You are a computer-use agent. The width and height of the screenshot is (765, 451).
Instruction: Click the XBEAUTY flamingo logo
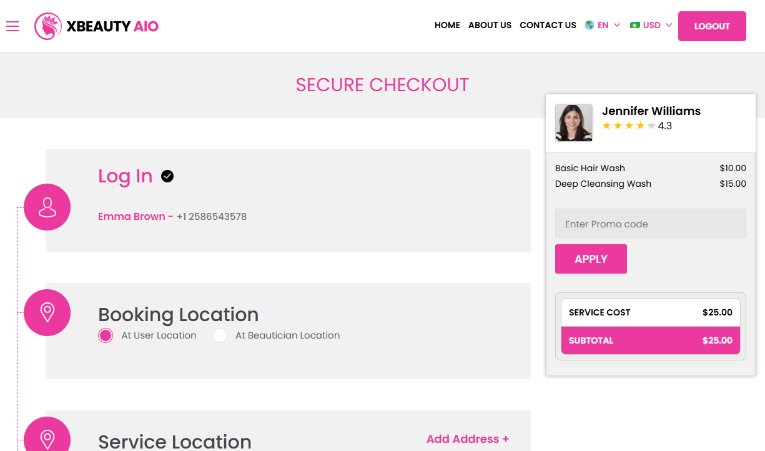coord(49,26)
